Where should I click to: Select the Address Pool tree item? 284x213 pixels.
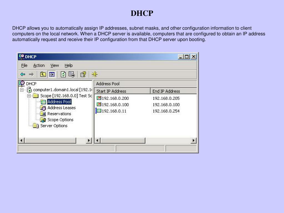click(59, 102)
